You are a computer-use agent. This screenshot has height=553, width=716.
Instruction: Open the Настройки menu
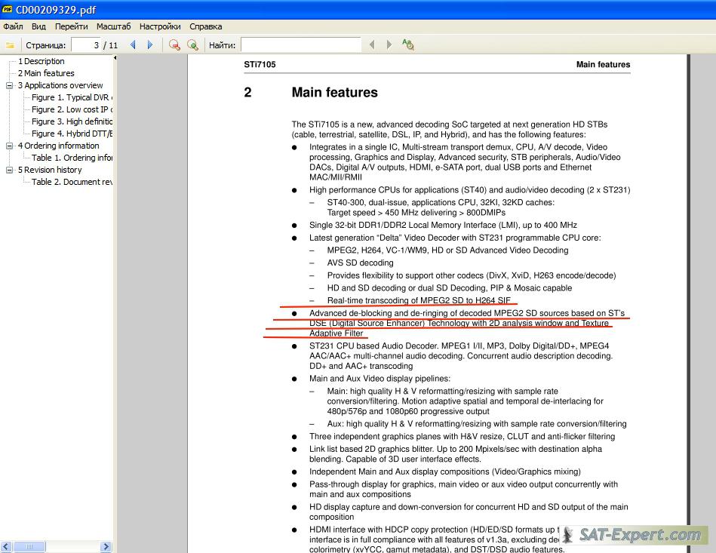point(160,26)
